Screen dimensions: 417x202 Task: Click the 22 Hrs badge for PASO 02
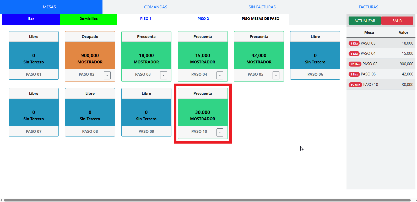[x=355, y=64]
